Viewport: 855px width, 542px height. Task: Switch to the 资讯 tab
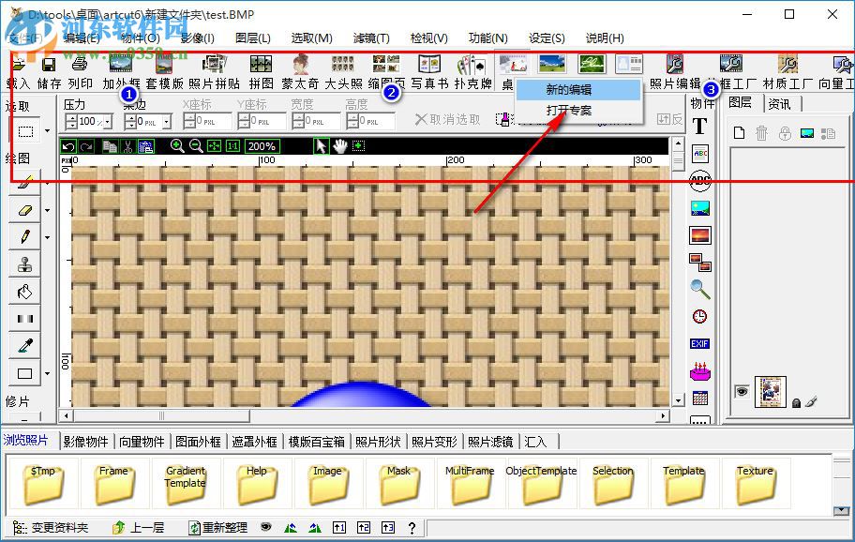pos(778,103)
